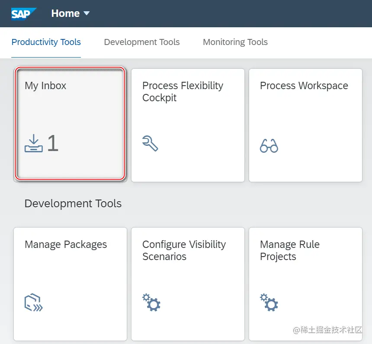This screenshot has width=372, height=344.
Task: Click the inbox tray icon on My Inbox
Action: (33, 144)
